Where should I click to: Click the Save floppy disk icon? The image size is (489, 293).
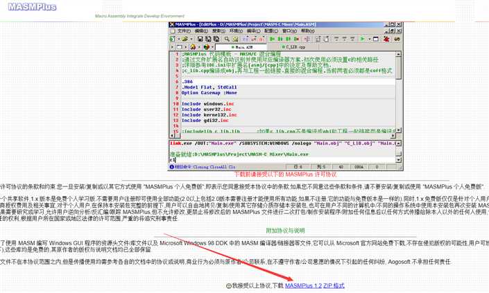tap(200, 39)
